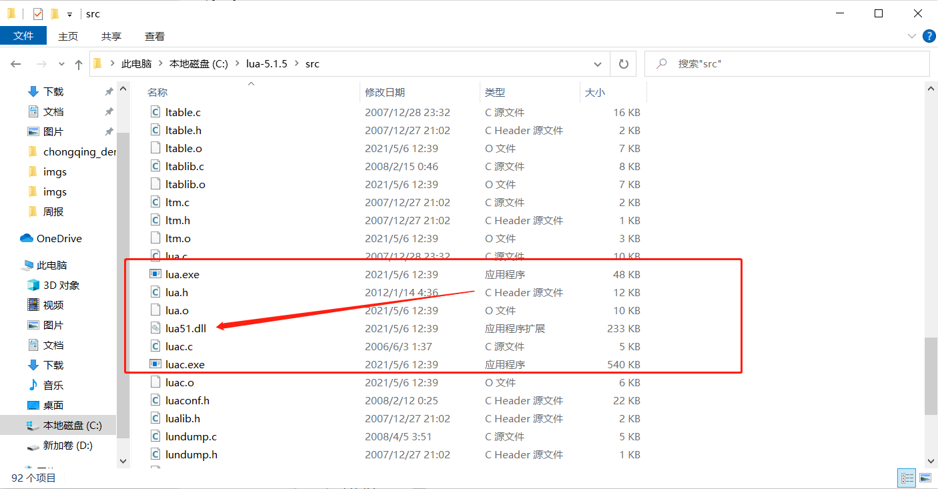938x489 pixels.
Task: Open the quick access toolbar dropdown
Action: click(69, 13)
